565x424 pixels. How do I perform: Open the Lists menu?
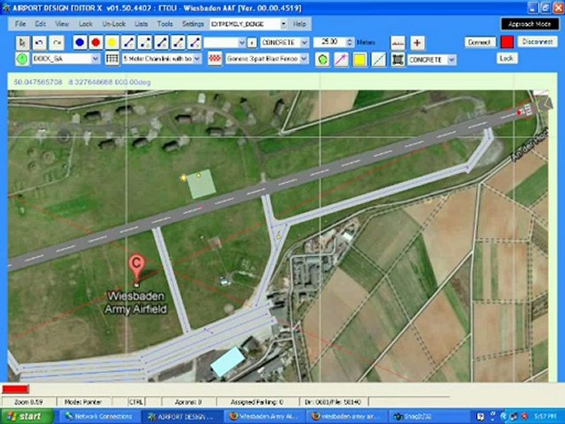tap(141, 24)
